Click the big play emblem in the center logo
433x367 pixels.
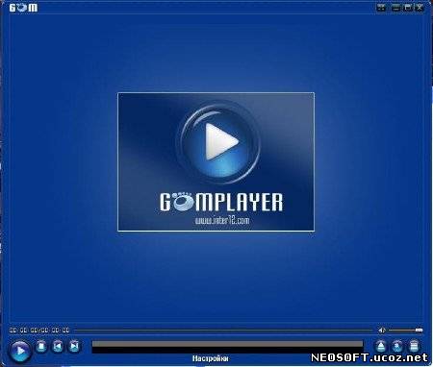click(218, 141)
